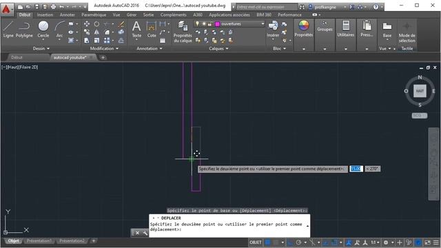Activate the Move (Déplacer) tool

click(87, 24)
